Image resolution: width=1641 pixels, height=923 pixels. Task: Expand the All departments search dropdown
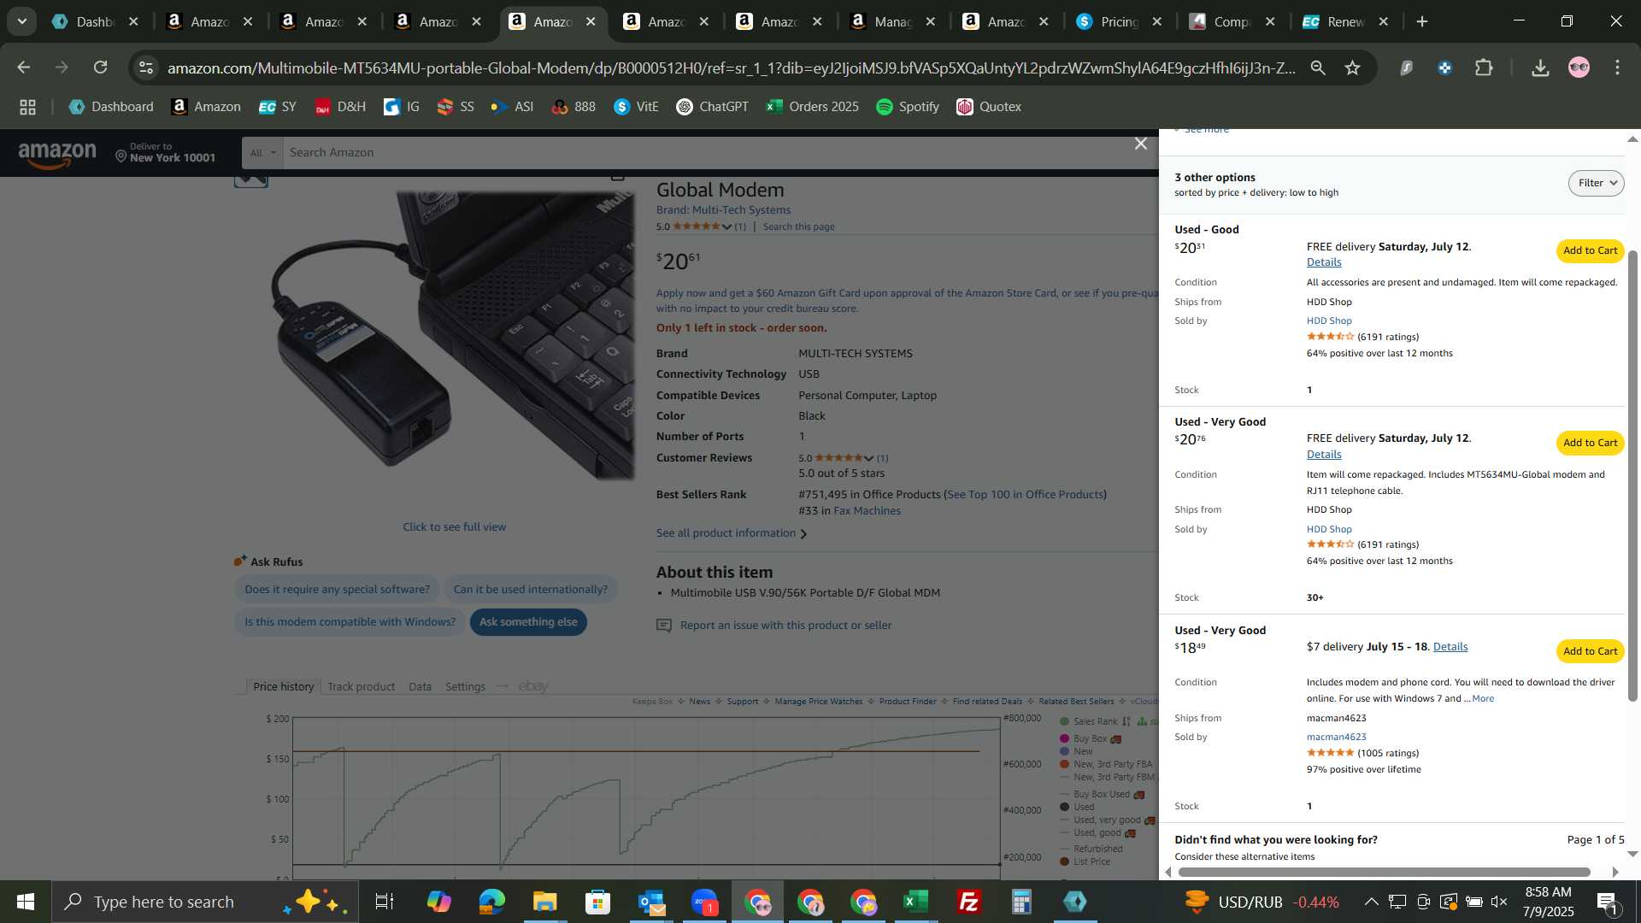click(262, 153)
